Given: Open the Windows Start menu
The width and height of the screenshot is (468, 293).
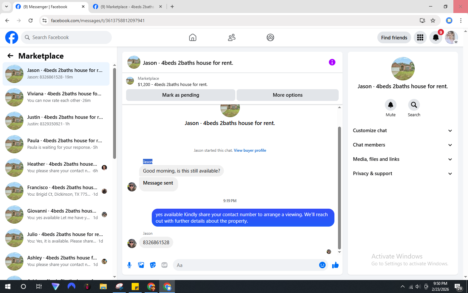Looking at the screenshot, I should (8, 286).
